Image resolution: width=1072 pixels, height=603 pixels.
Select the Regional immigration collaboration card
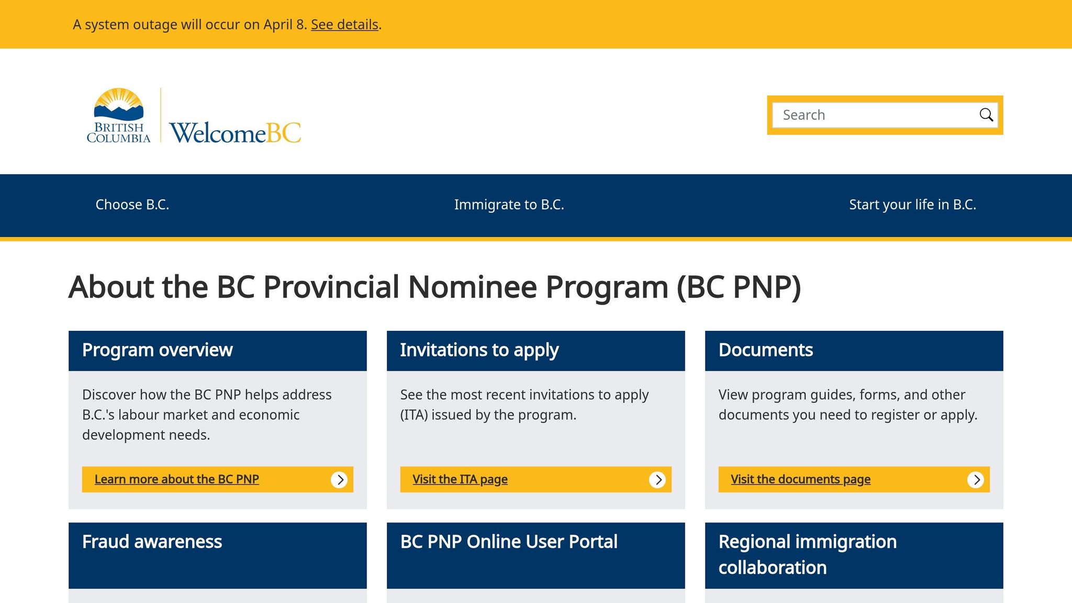[x=808, y=554]
